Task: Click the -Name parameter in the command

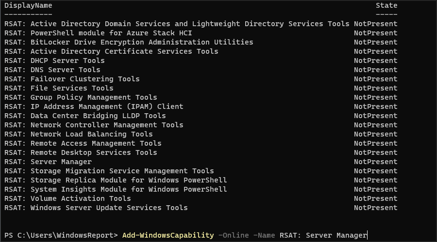Action: coord(264,235)
